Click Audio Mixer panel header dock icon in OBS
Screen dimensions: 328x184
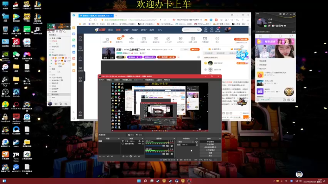click(x=174, y=139)
